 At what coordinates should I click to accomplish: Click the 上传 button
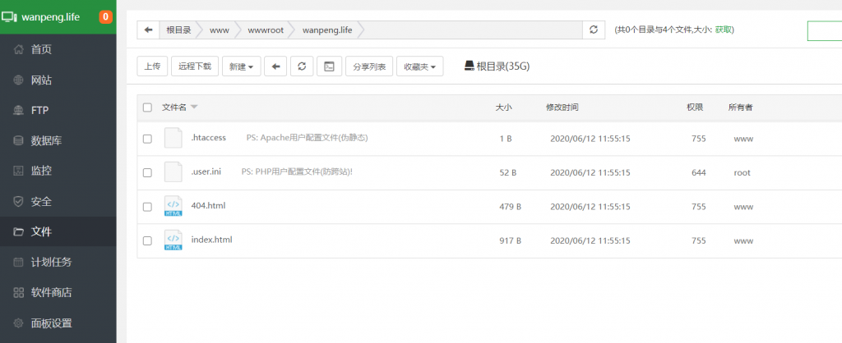pyautogui.click(x=152, y=66)
